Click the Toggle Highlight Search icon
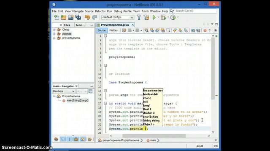The width and height of the screenshot is (270, 151). 163,30
